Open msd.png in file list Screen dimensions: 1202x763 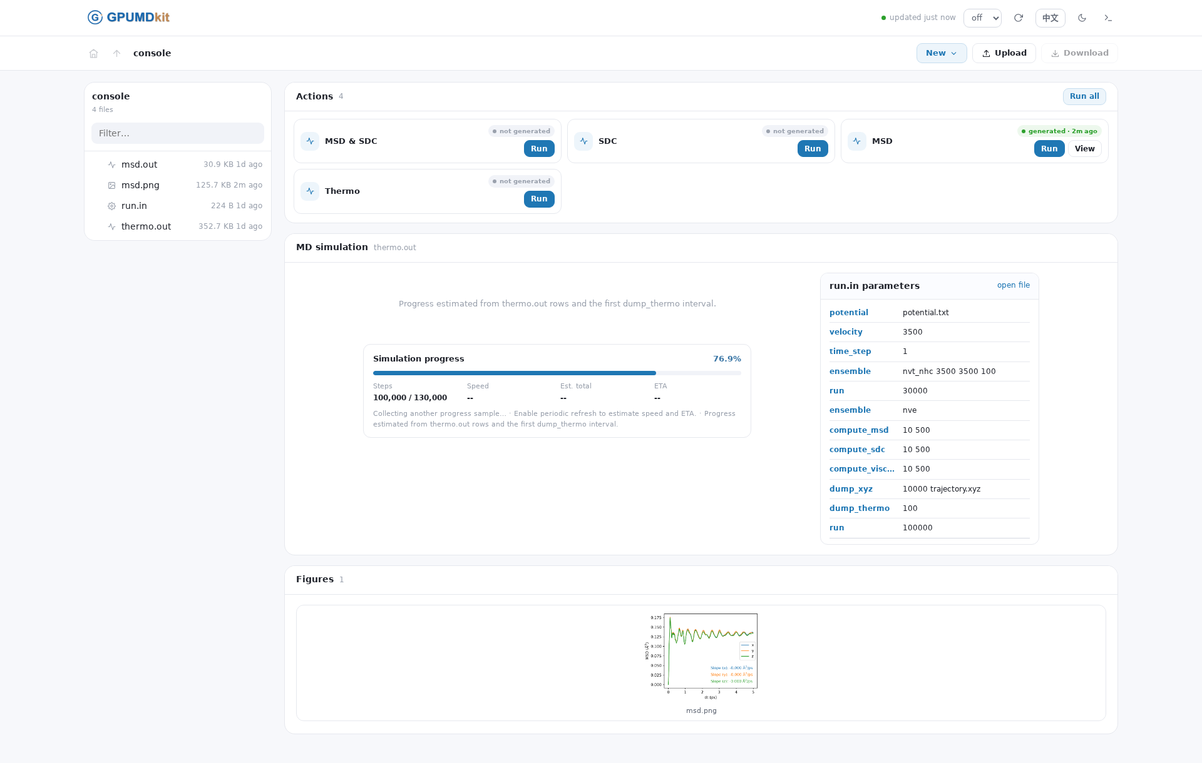[x=178, y=185]
